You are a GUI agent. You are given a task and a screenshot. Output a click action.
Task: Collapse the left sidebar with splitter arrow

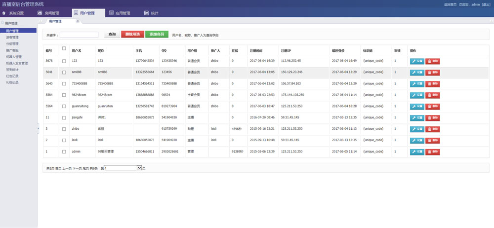pos(38,128)
